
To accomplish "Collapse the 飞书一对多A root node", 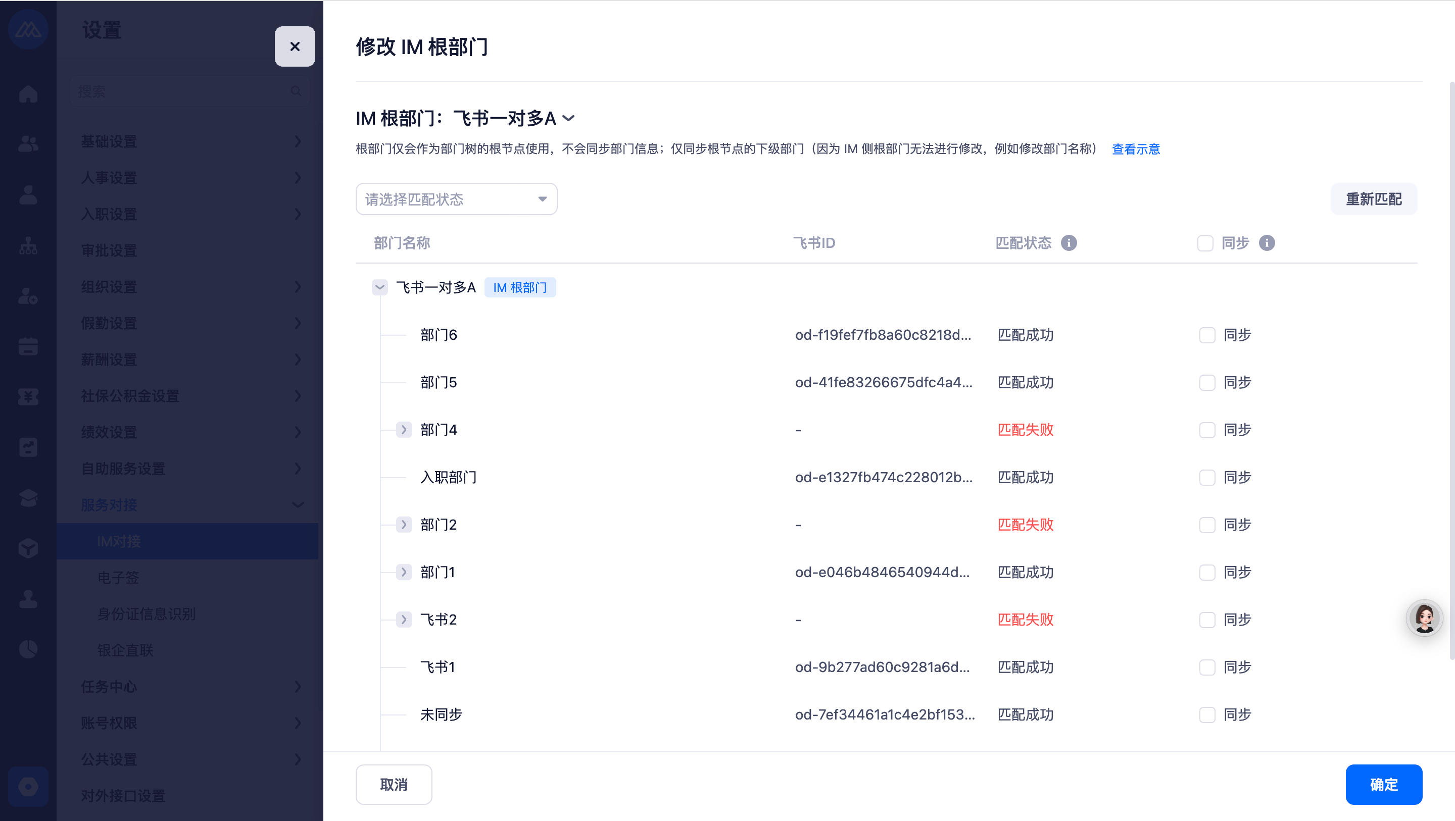I will 379,287.
